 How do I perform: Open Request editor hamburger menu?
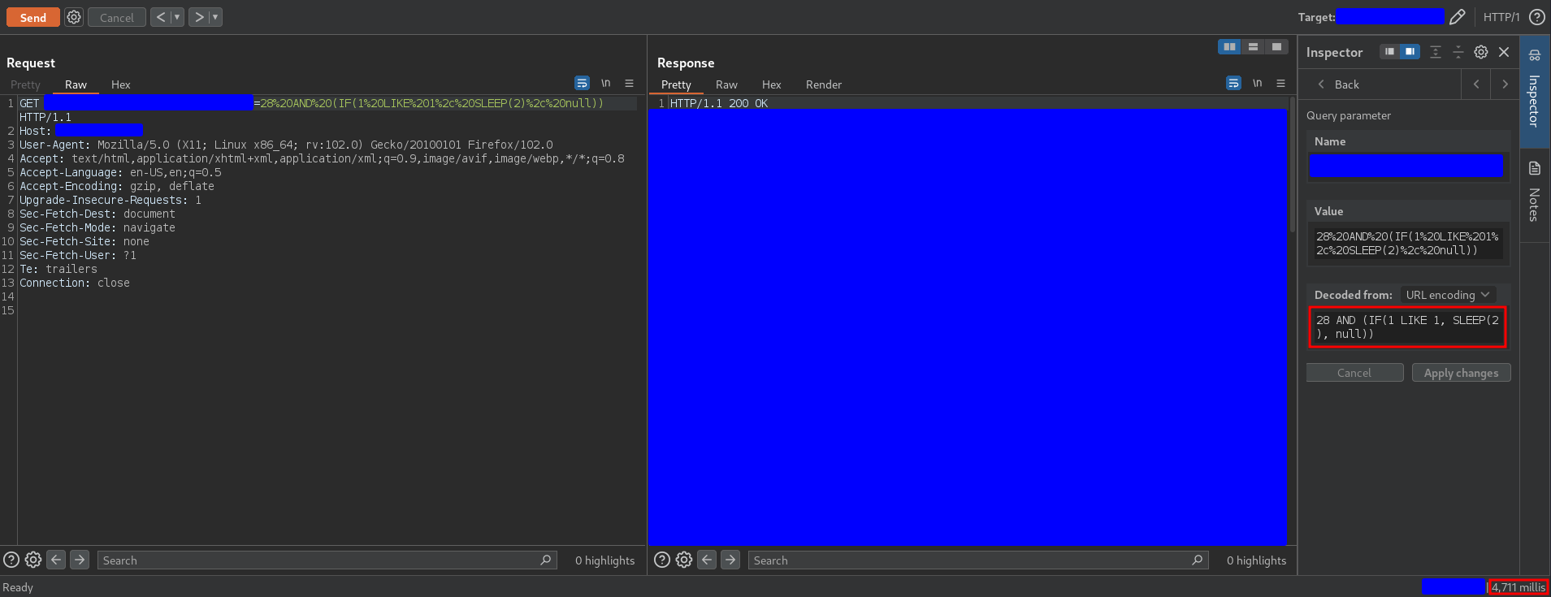629,83
